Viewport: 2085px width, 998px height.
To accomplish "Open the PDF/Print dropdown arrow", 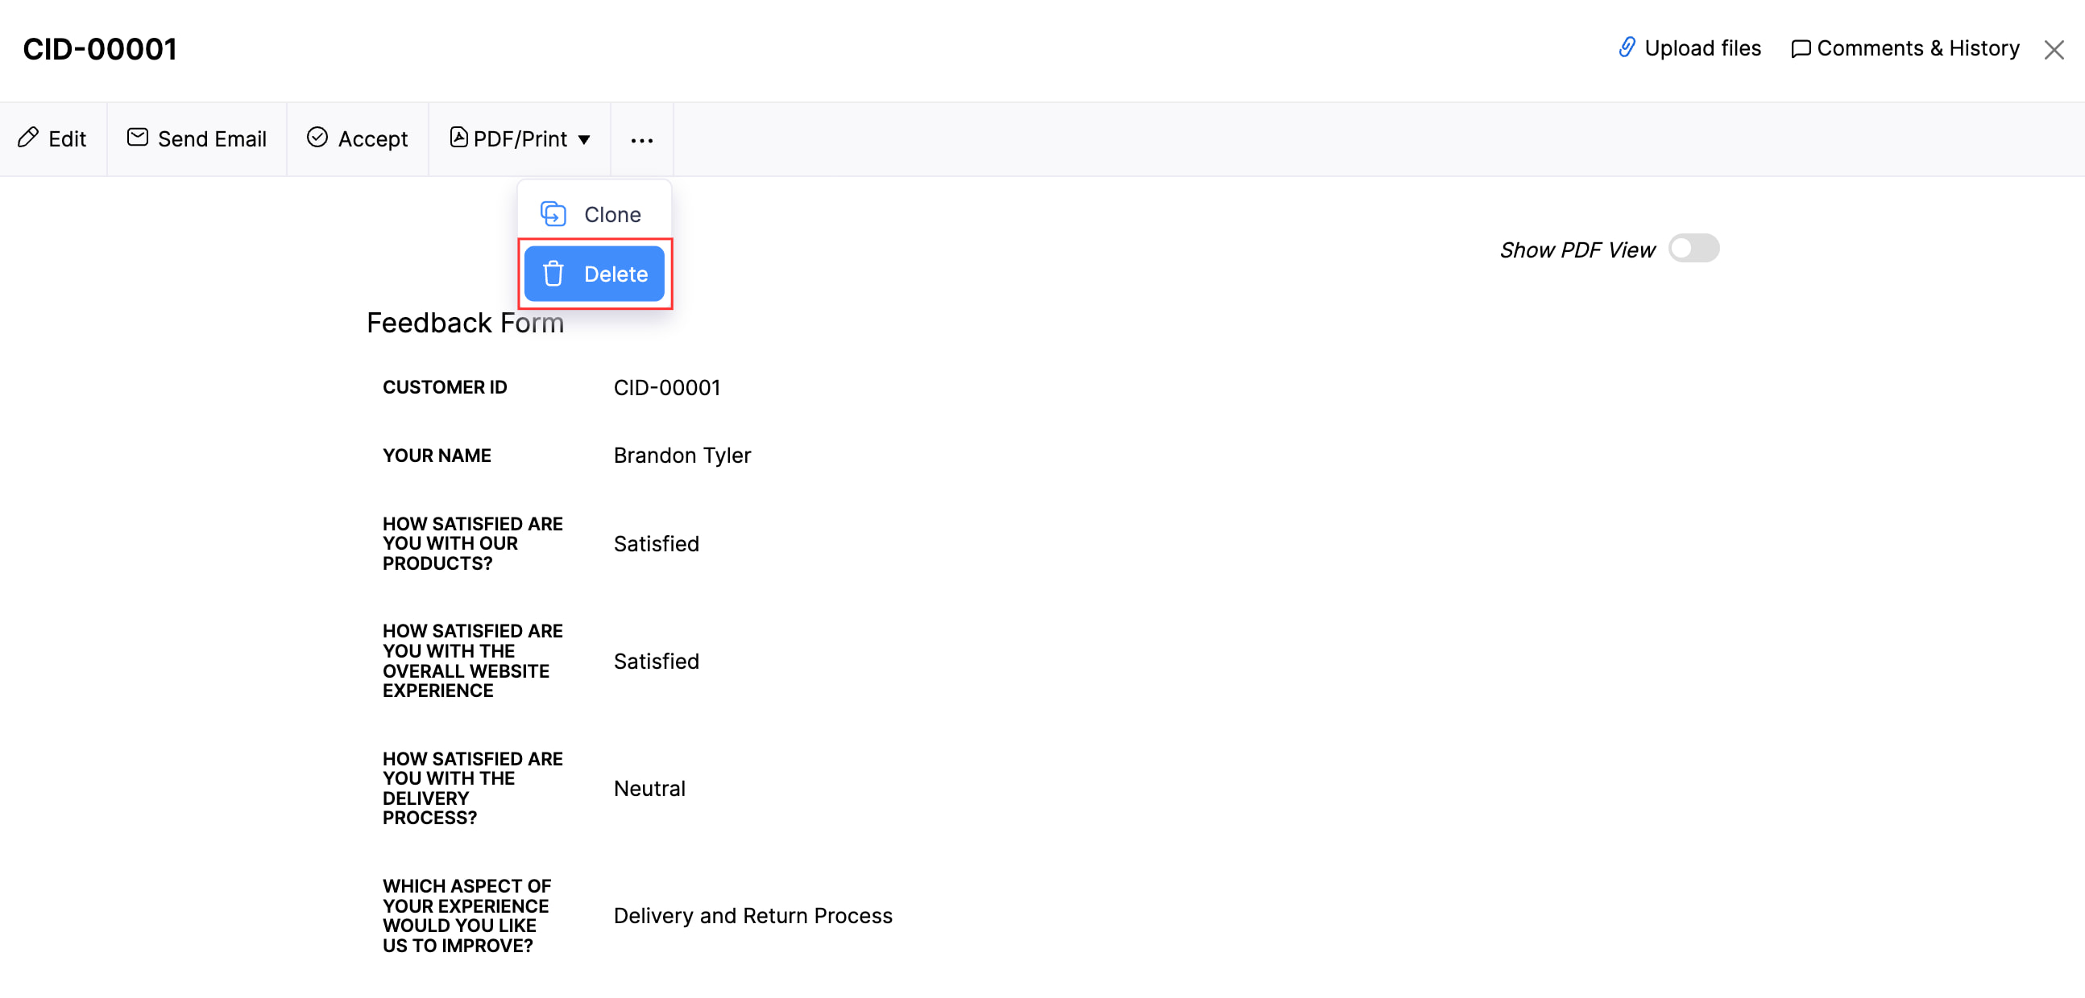I will (x=585, y=139).
